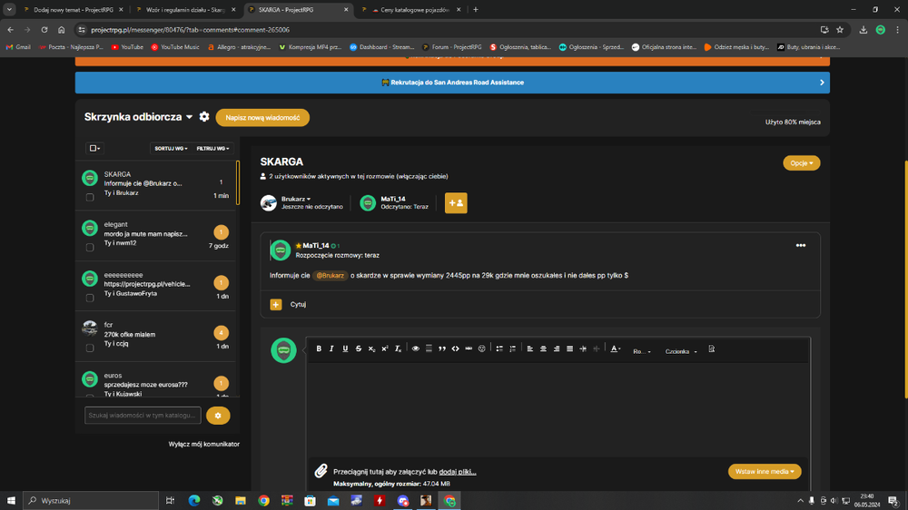Open the emoji picker in the editor

[x=482, y=349]
